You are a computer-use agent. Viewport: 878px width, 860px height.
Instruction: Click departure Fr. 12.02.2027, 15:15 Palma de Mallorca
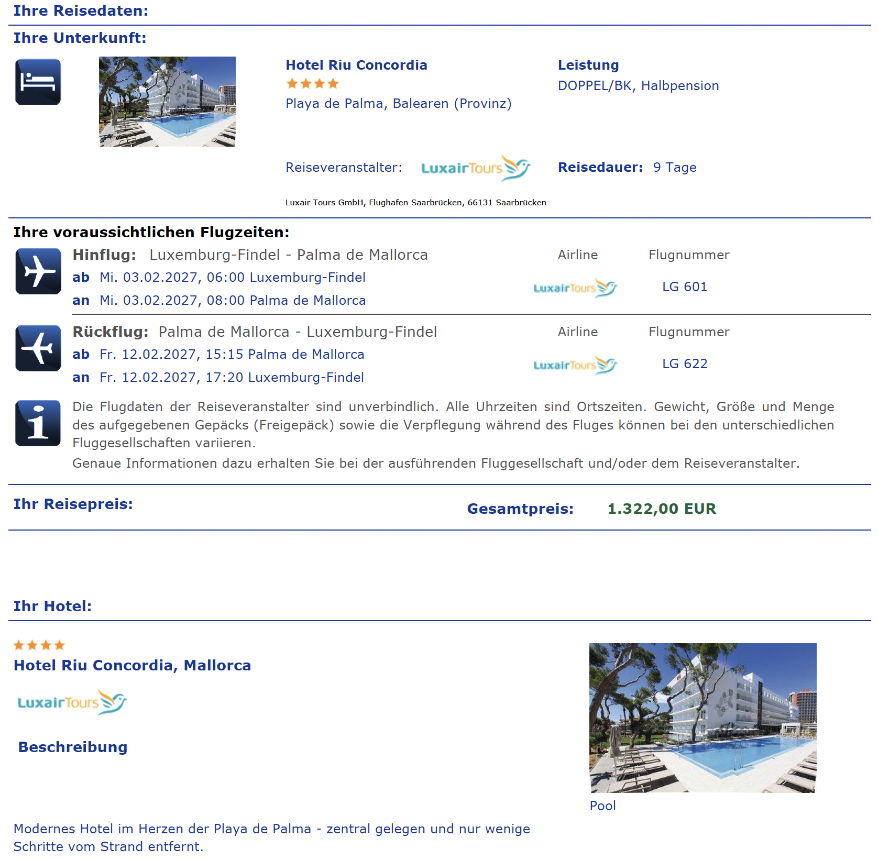tap(232, 354)
